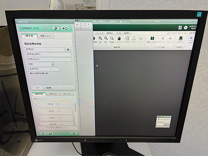Click the refresh arrows button in CORNACORE header
This screenshot has height=156, width=208.
(56, 28)
